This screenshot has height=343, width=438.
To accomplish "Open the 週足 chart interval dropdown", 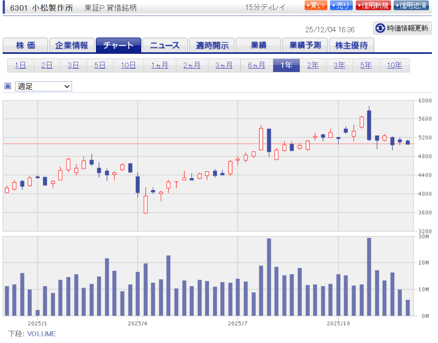I will (x=44, y=86).
